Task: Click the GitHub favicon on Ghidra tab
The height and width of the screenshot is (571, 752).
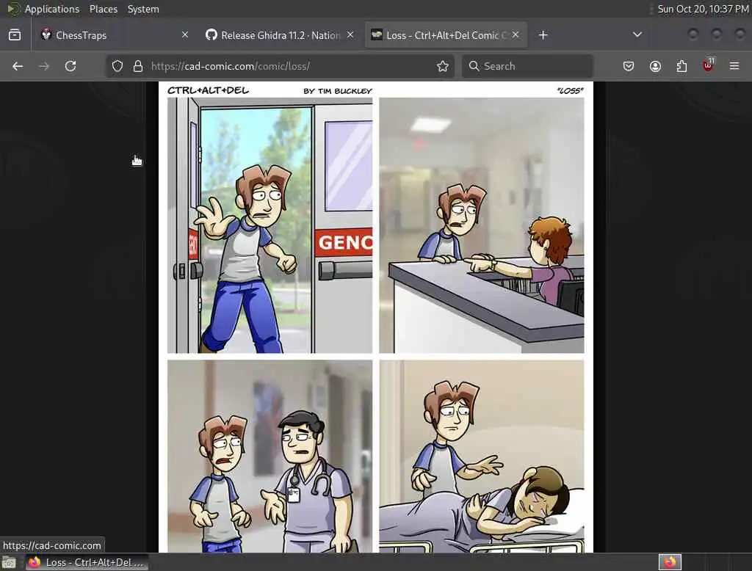Action: 211,34
